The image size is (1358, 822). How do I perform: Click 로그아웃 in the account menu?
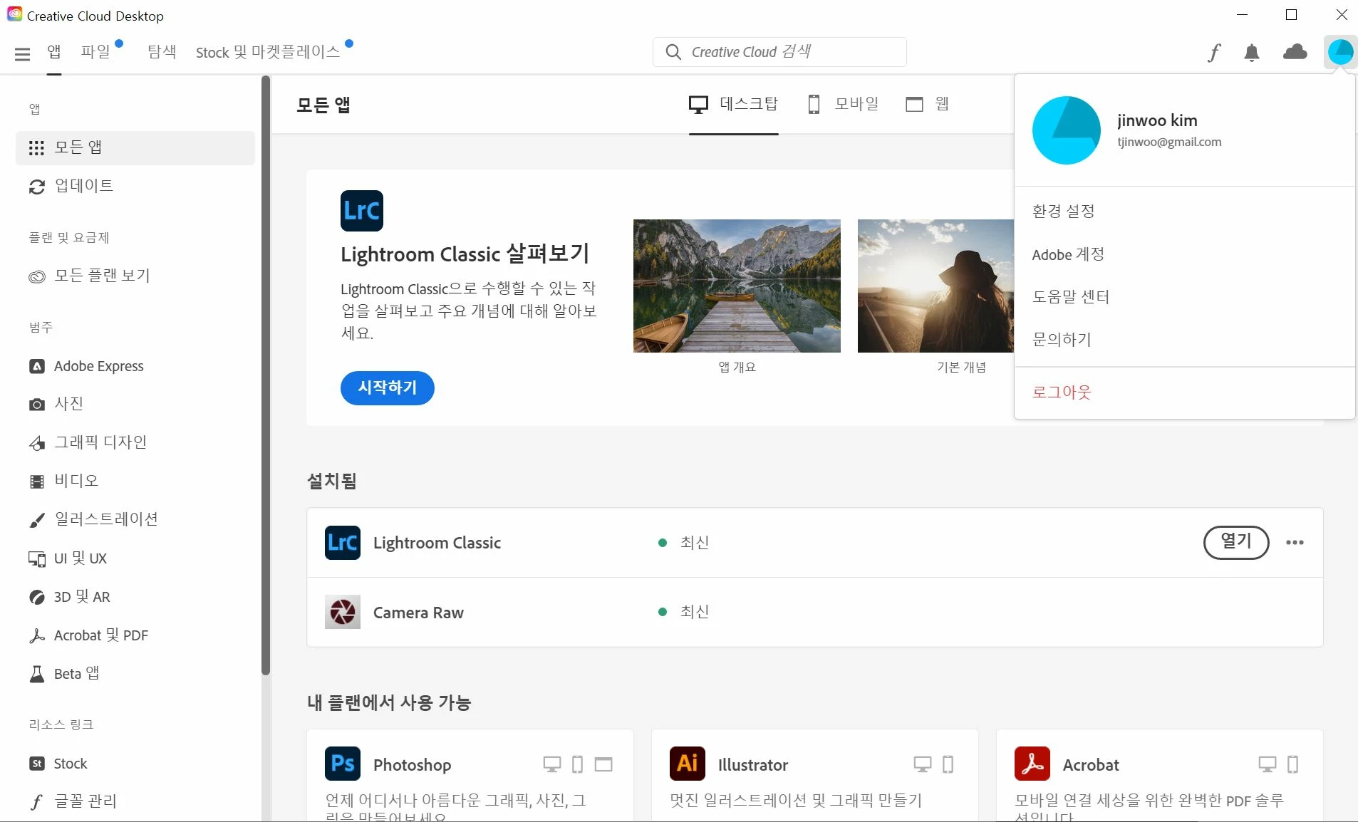click(1062, 392)
